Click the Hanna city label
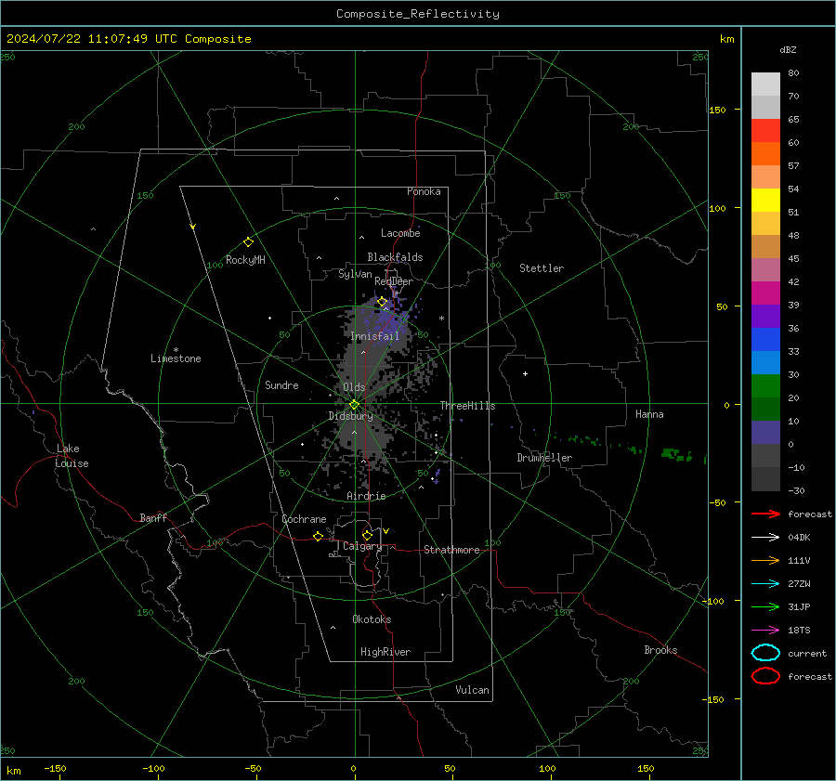Viewport: 836px width, 781px height. coord(649,414)
